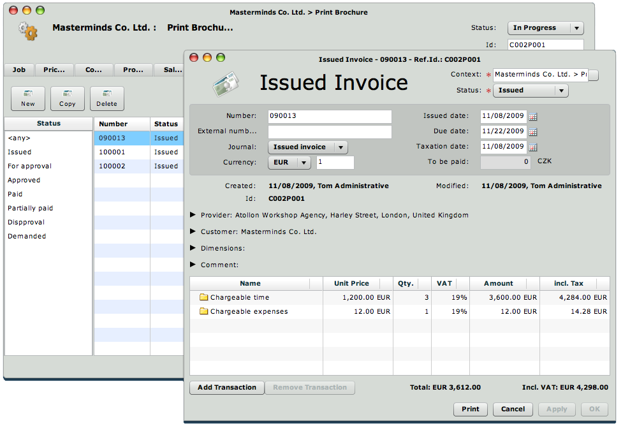Switch to the Job tab

tap(19, 70)
